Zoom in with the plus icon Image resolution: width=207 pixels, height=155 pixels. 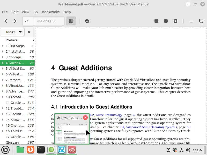pos(166,21)
